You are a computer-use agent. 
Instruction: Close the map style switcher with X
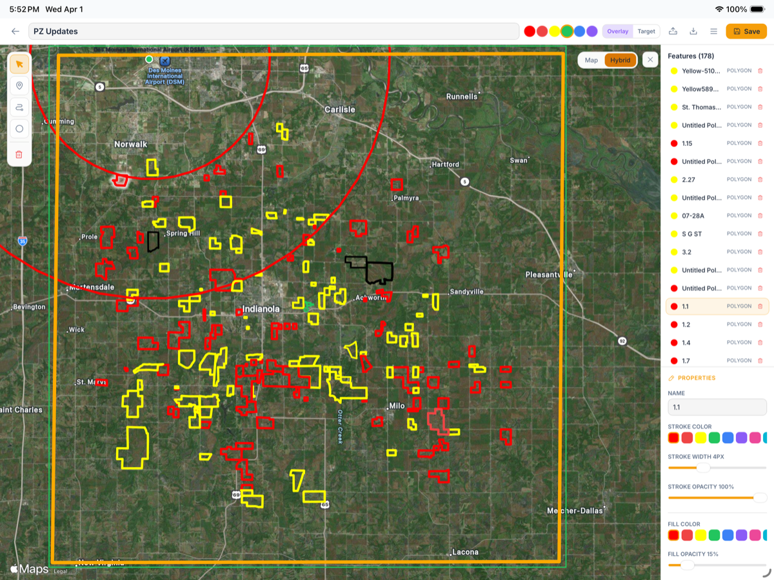pyautogui.click(x=650, y=60)
